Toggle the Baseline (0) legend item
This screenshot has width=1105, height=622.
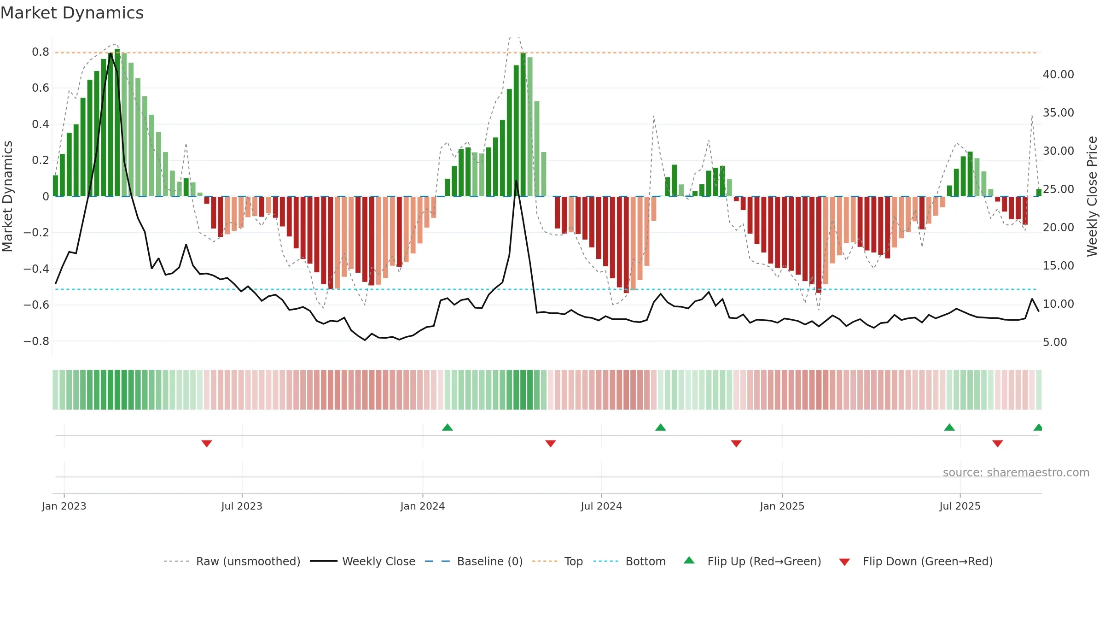pyautogui.click(x=474, y=561)
